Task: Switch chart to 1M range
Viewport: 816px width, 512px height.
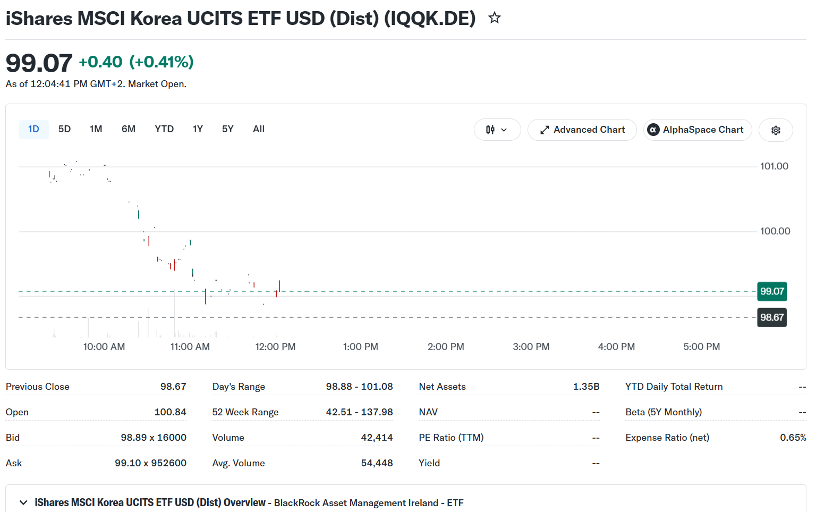Action: (96, 129)
